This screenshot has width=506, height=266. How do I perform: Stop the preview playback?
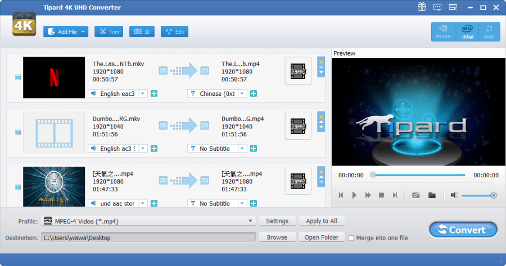[x=381, y=195]
